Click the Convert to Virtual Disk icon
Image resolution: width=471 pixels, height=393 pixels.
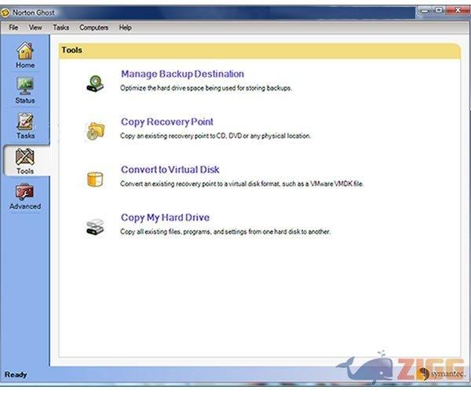[x=94, y=178]
